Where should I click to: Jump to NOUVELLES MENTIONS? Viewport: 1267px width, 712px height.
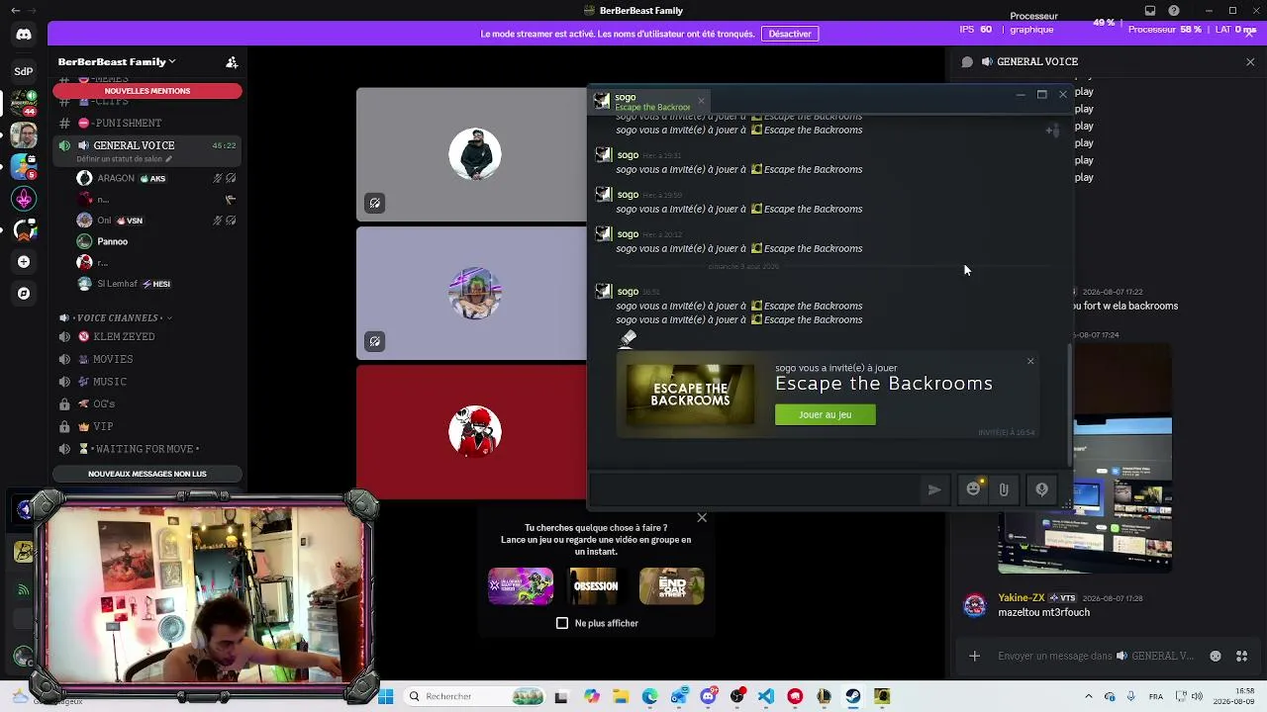tap(147, 91)
